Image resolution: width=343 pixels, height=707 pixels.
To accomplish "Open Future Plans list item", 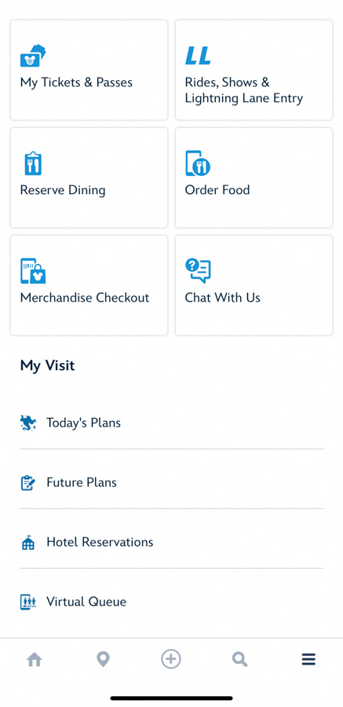I will [171, 482].
